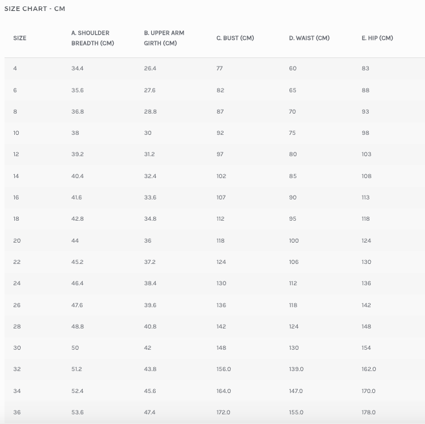Click the Size Chart - CM heading
This screenshot has height=424, width=425.
(x=35, y=9)
